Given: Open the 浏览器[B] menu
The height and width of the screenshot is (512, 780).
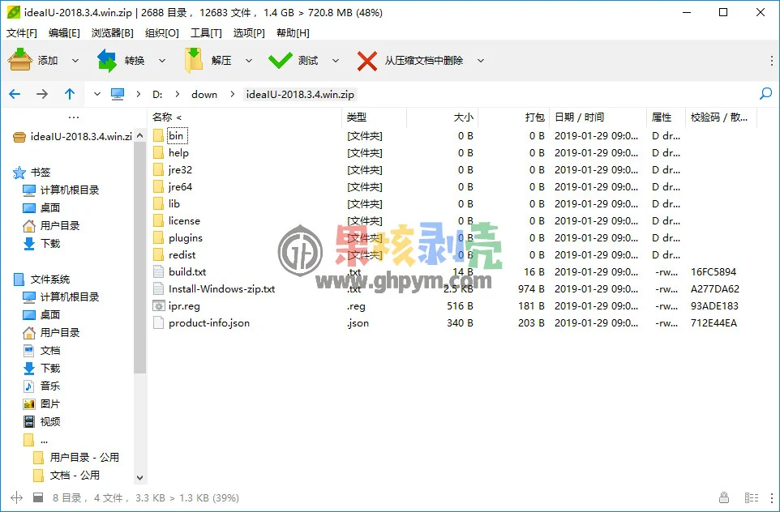Looking at the screenshot, I should click(113, 32).
